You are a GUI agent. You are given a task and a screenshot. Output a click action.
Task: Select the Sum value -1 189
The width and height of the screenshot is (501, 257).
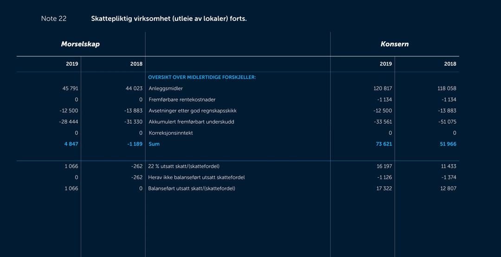(135, 144)
